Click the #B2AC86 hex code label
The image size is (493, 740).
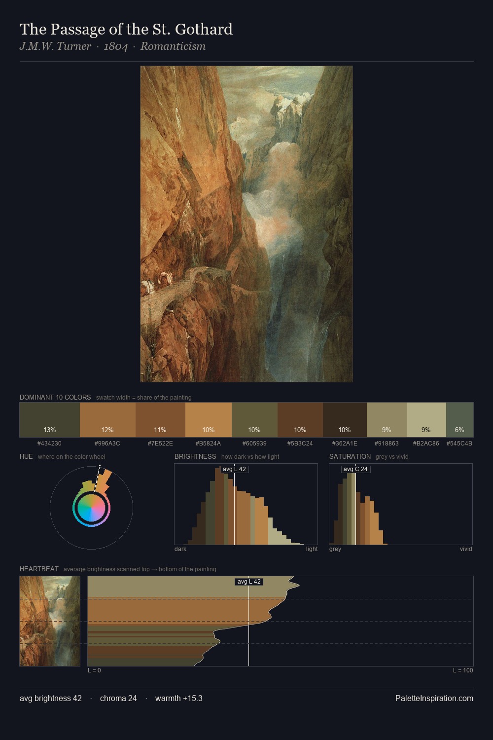426,444
